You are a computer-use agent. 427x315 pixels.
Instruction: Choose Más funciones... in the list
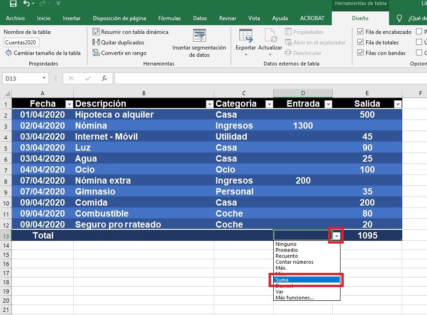[x=294, y=298]
